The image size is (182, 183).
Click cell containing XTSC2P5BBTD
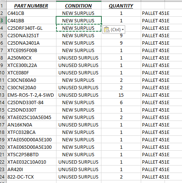click(x=31, y=154)
